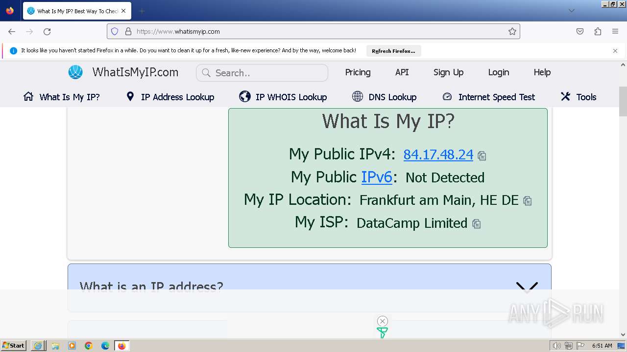Image resolution: width=627 pixels, height=352 pixels.
Task: Bookmark this page with the star
Action: 512,31
